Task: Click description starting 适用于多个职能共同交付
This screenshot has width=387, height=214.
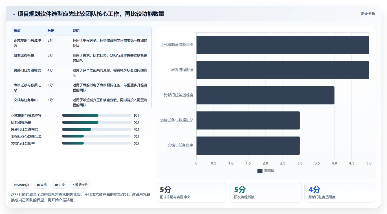Action: pos(110,73)
